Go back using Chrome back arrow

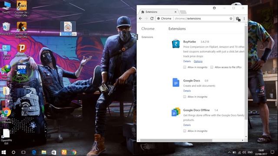(x=140, y=18)
